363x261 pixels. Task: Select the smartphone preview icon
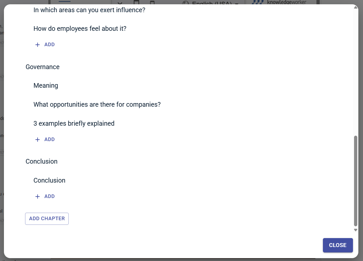tap(152, 2)
